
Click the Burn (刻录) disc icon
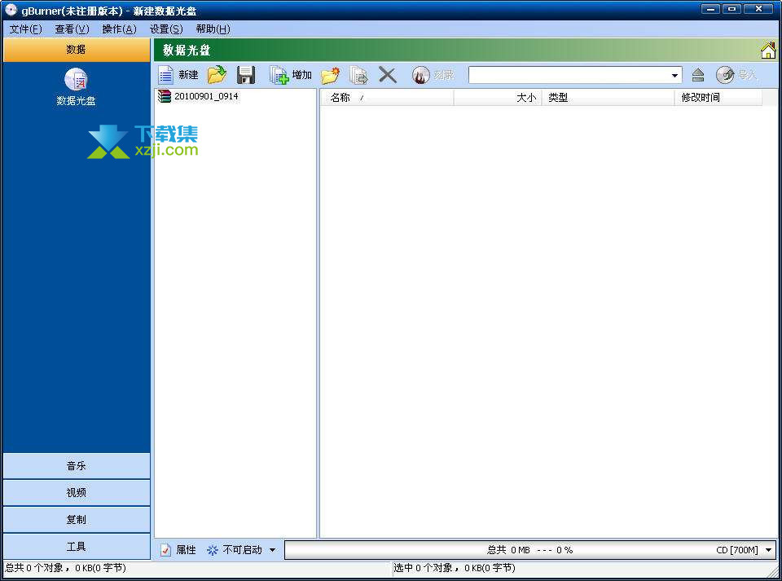pos(421,75)
